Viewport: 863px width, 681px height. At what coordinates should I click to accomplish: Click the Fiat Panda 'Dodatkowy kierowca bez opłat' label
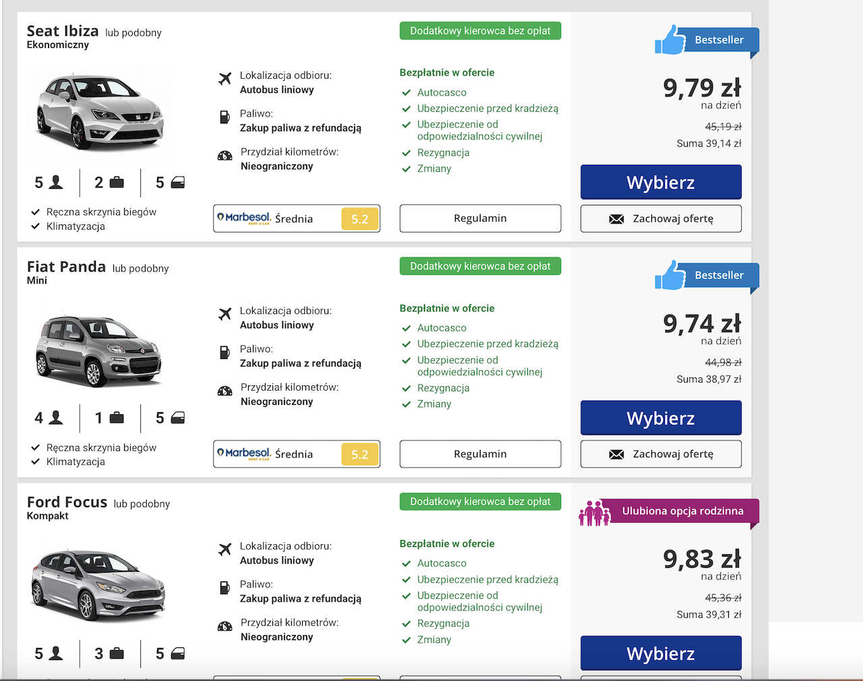point(480,266)
